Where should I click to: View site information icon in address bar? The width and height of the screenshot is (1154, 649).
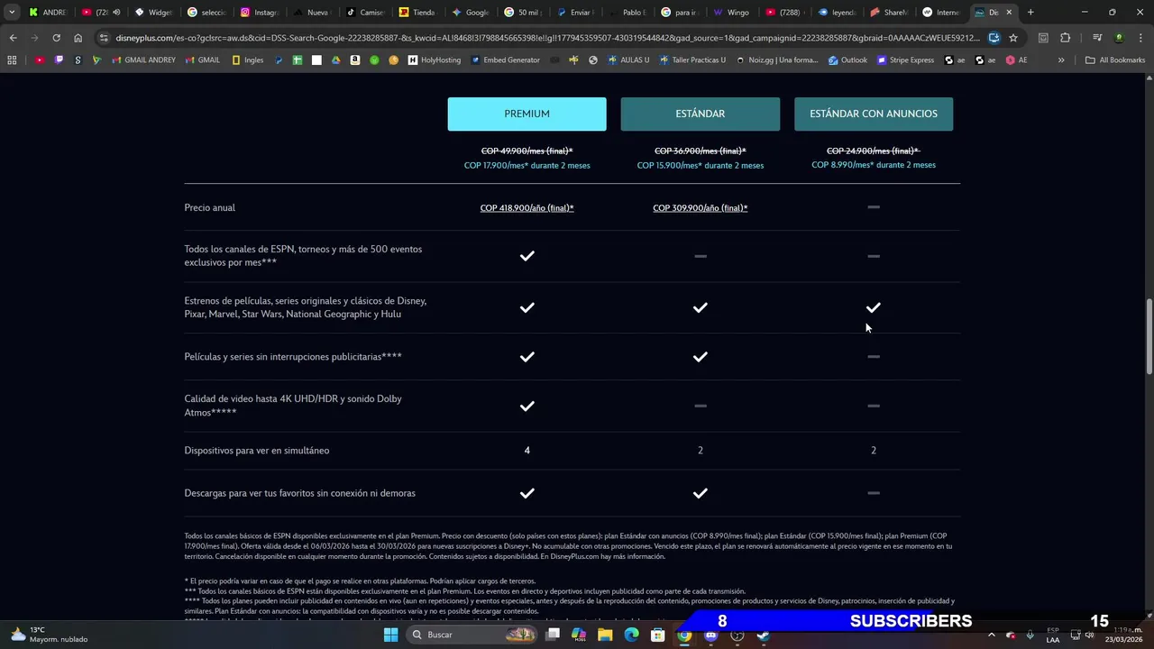[x=104, y=38]
